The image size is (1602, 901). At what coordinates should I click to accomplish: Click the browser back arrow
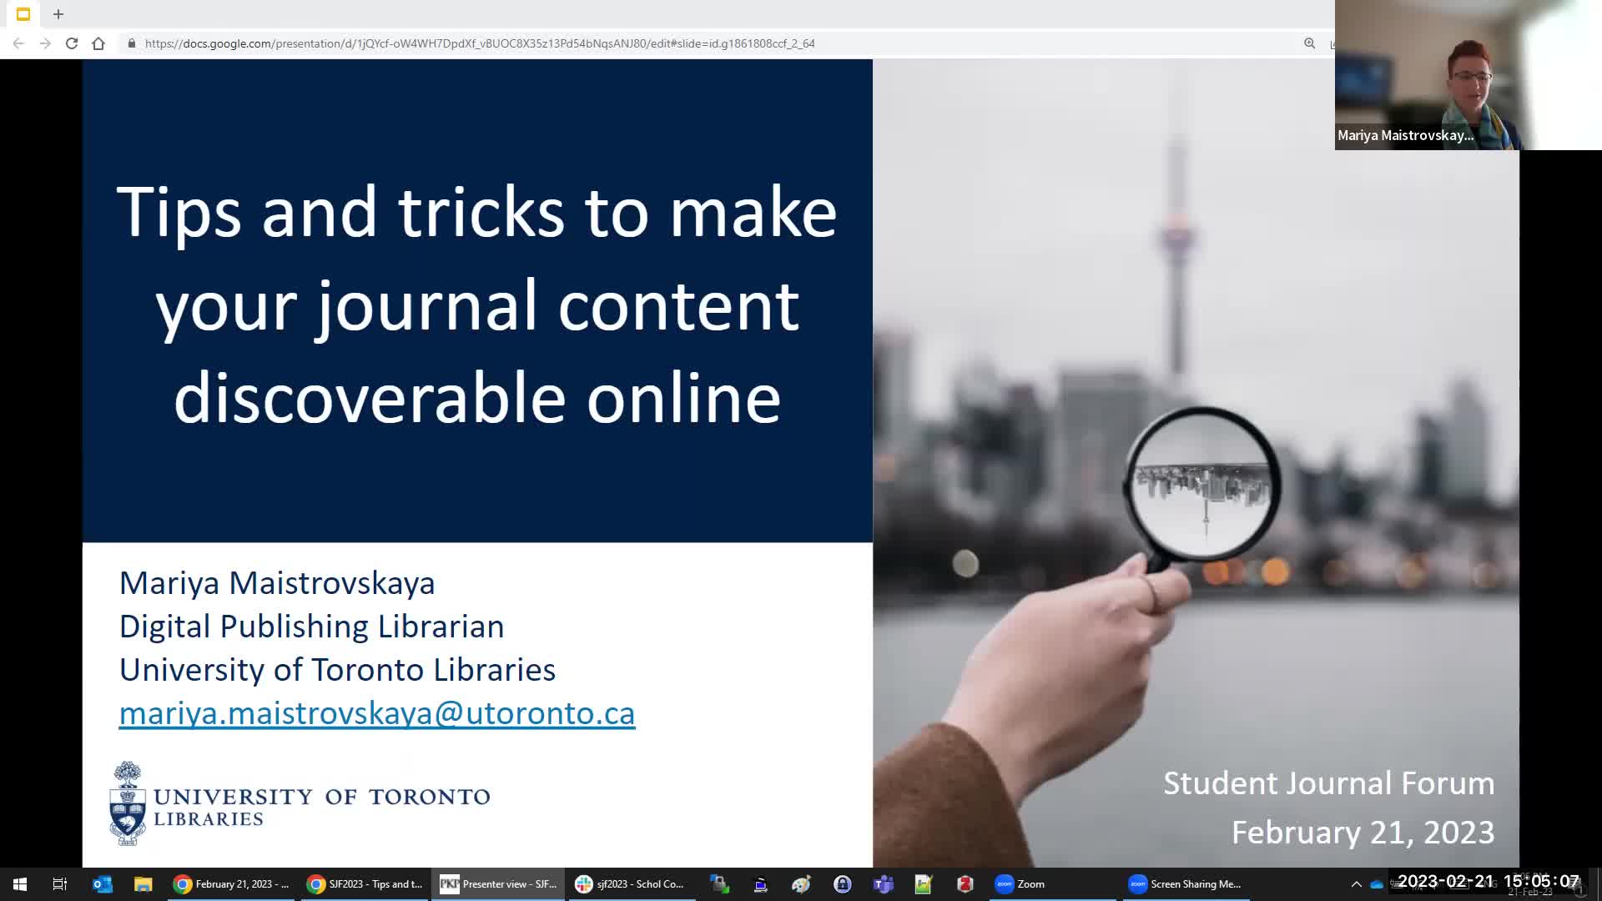[18, 43]
